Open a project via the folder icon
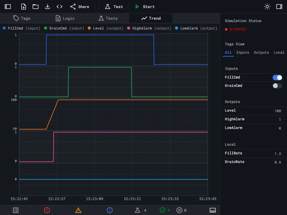 [x=35, y=7]
